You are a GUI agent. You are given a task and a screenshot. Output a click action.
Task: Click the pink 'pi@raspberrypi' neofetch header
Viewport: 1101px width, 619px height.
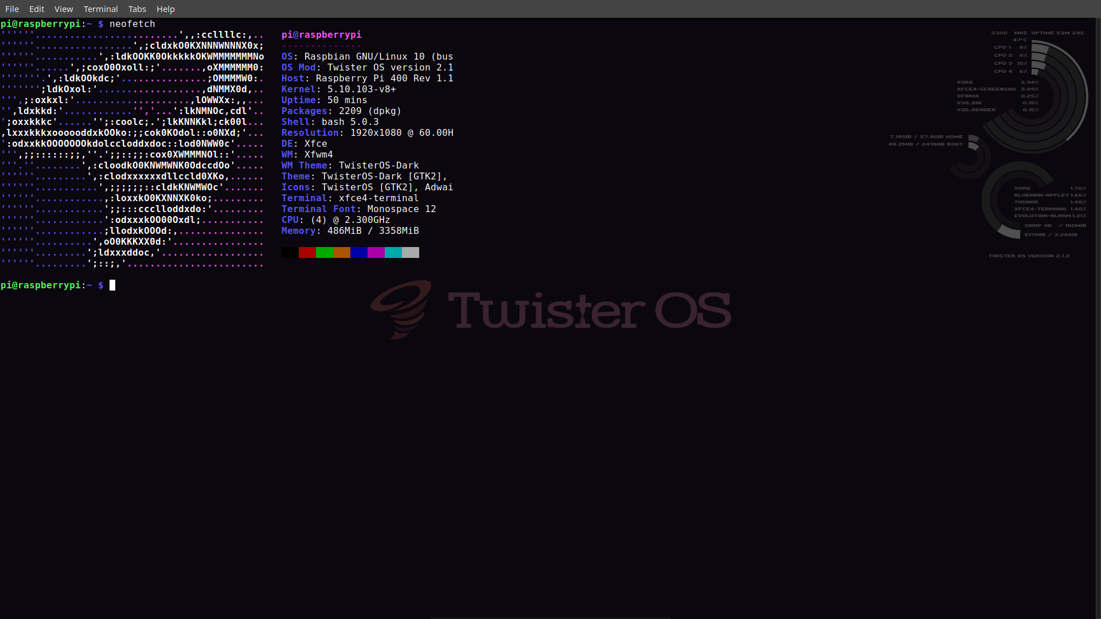(x=322, y=35)
